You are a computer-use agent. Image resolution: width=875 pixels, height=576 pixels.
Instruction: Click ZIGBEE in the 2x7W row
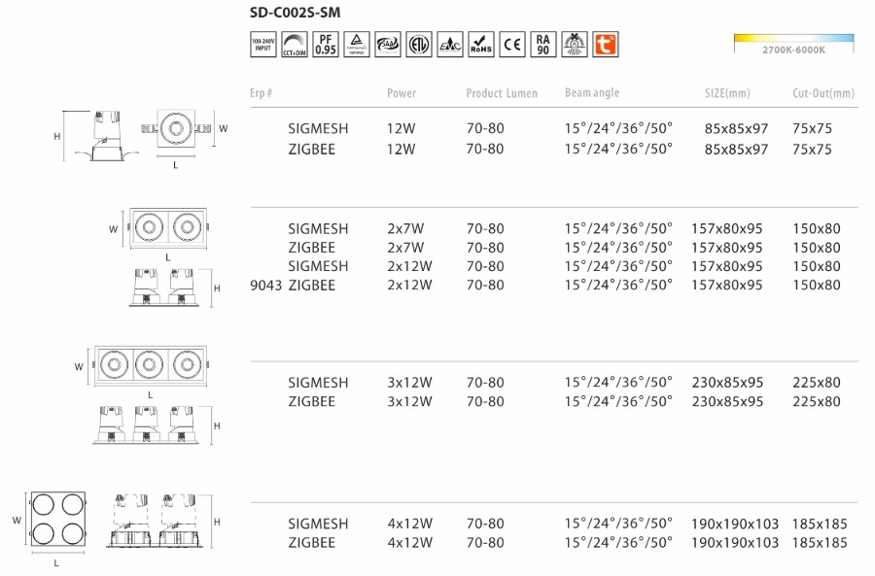(311, 248)
